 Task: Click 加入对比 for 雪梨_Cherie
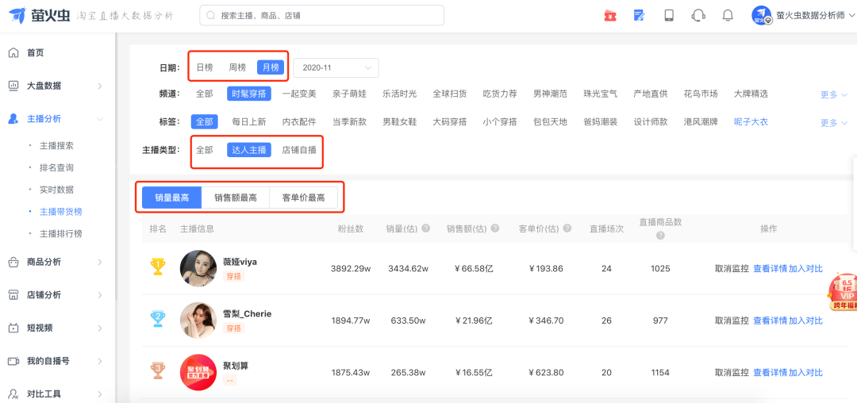pyautogui.click(x=805, y=320)
